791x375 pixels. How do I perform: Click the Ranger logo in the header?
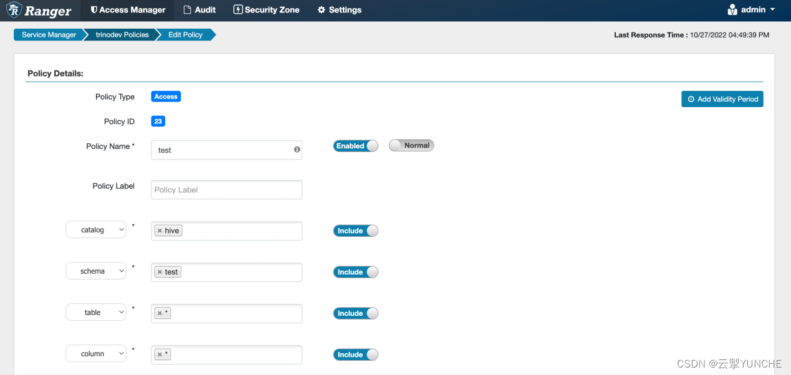(x=39, y=10)
